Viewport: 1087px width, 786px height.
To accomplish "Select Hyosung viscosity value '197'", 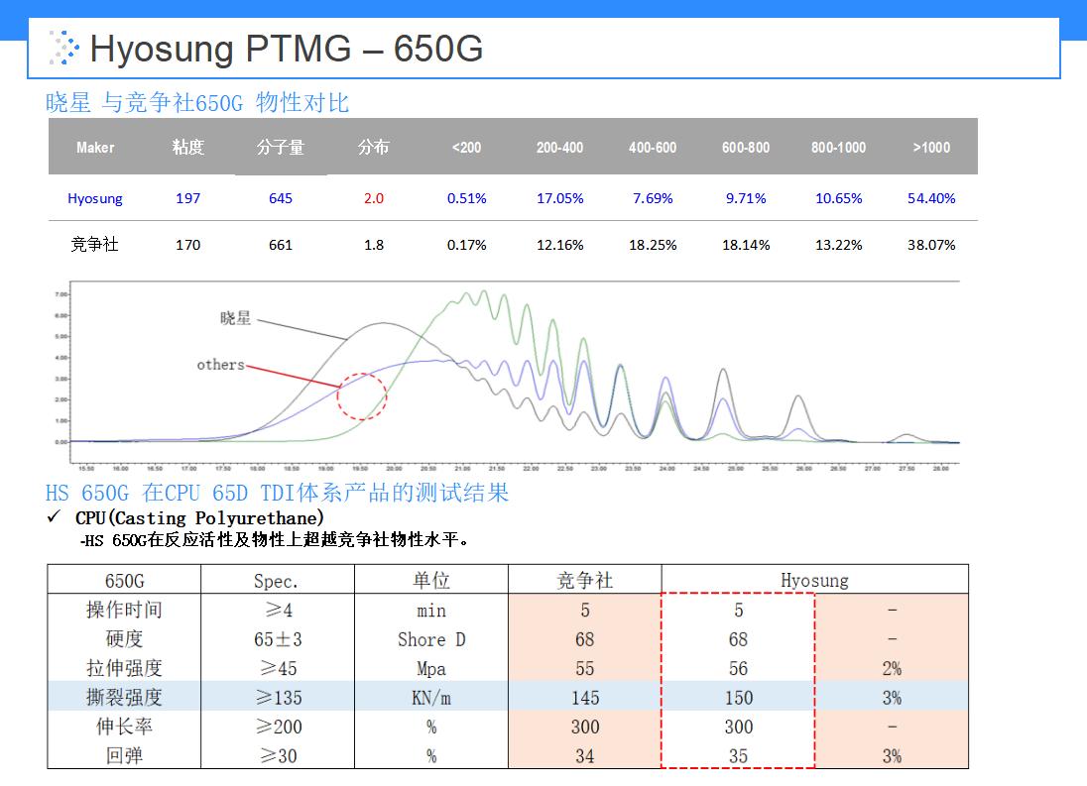I will (x=187, y=198).
